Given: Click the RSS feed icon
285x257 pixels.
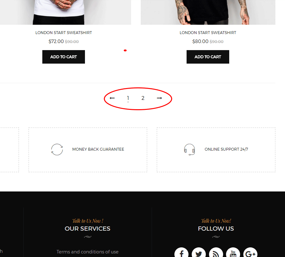Looking at the screenshot, I should tap(216, 253).
